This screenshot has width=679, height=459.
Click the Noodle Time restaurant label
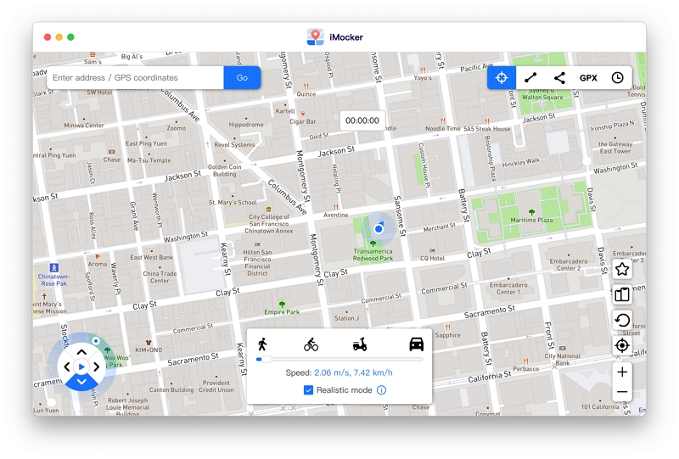(442, 129)
